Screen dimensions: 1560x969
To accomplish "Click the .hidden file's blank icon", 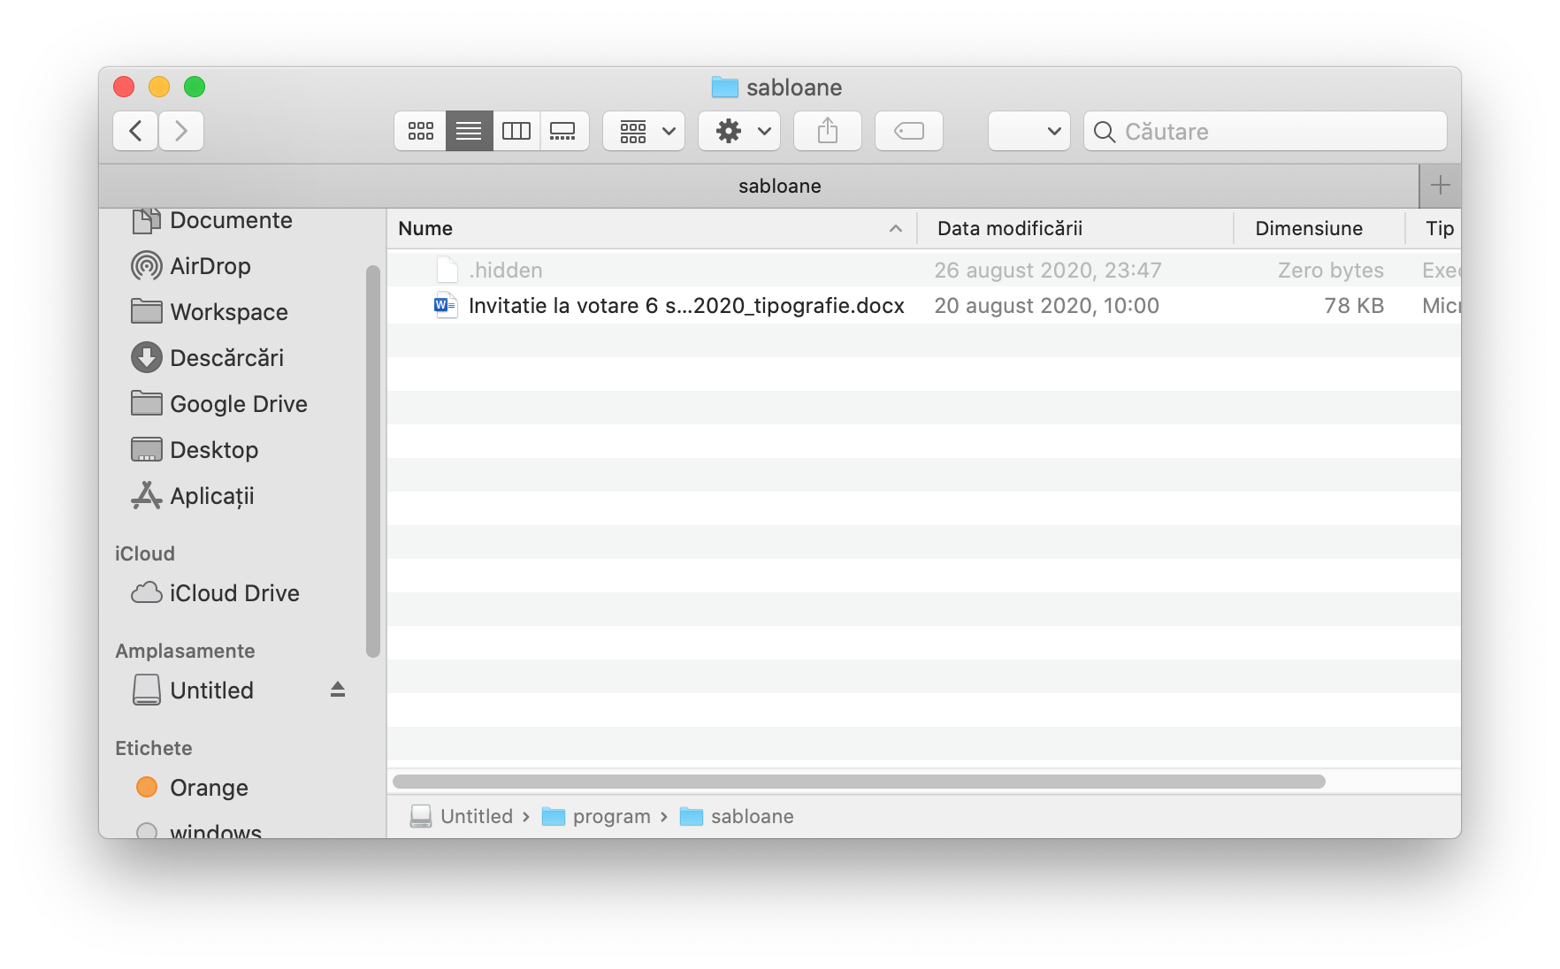I will [x=447, y=271].
